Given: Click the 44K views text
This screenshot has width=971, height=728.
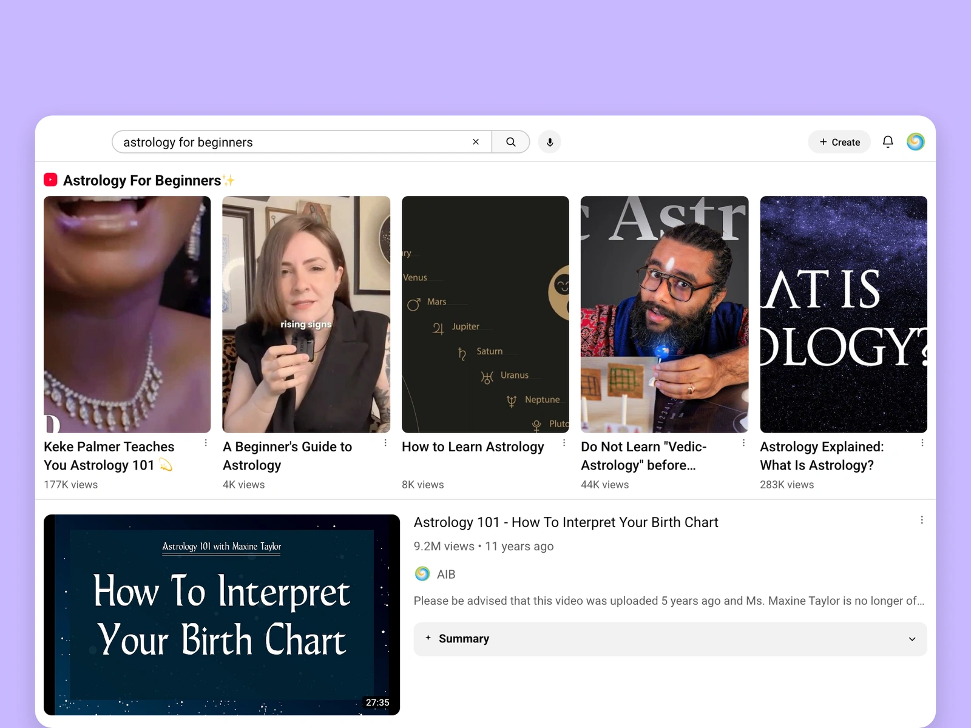Looking at the screenshot, I should tap(604, 485).
